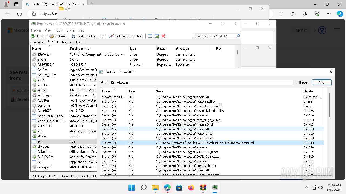This screenshot has height=194, width=346.
Task: Click the Edge split screen icon
Action: pyautogui.click(x=281, y=14)
